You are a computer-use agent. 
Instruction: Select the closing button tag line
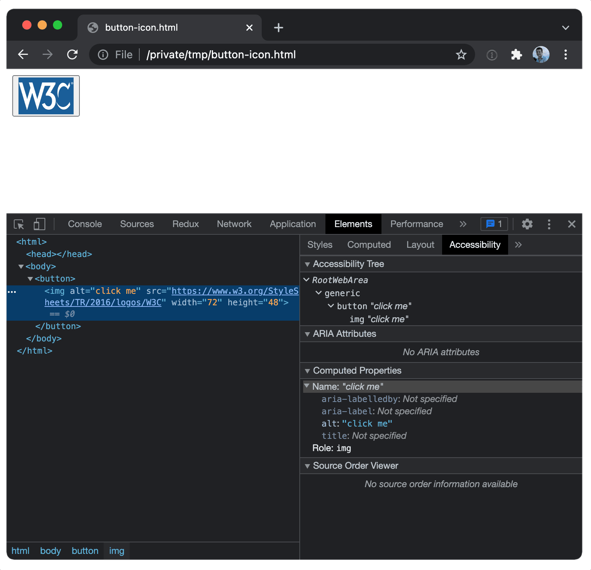coord(58,326)
